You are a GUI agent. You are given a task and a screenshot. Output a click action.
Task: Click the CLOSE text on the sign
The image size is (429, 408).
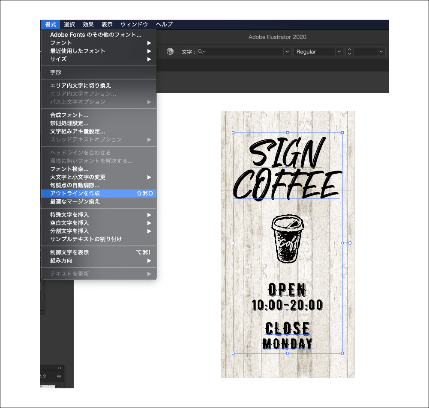coord(288,328)
